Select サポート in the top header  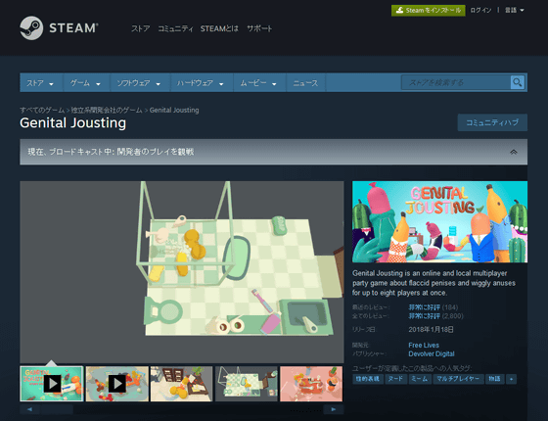(259, 28)
